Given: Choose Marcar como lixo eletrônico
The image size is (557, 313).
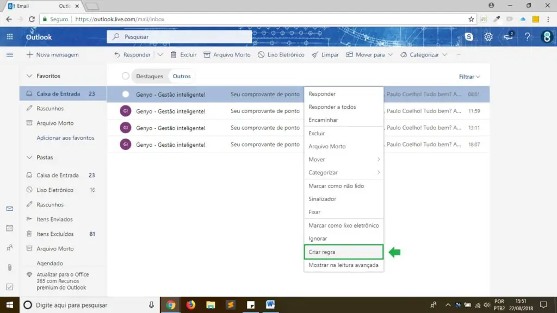Looking at the screenshot, I should (344, 226).
